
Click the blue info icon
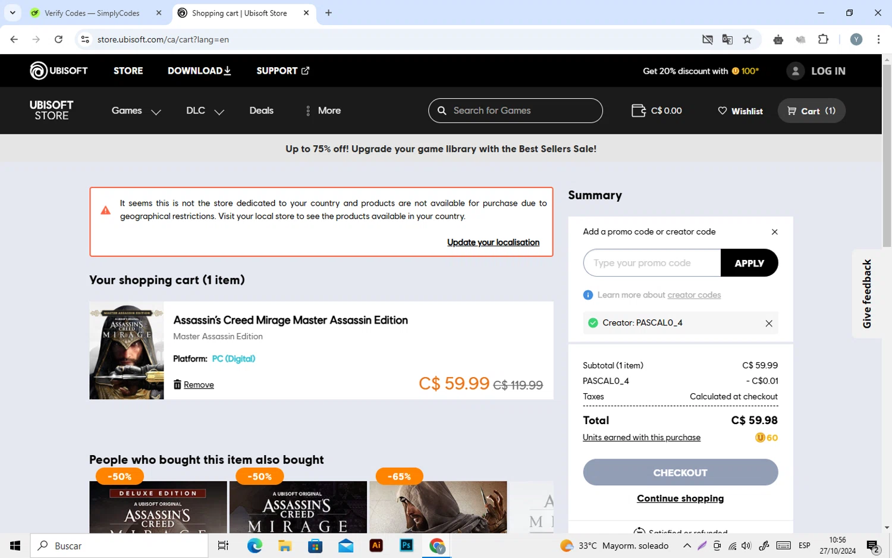pos(588,295)
